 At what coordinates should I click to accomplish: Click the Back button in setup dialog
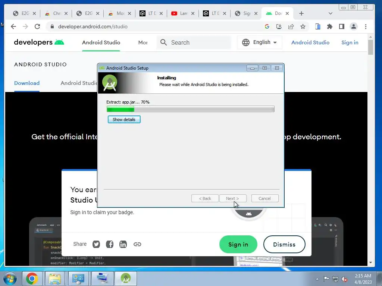coord(205,198)
